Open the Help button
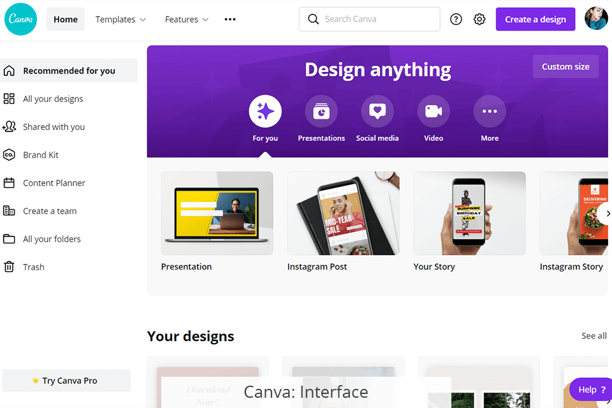 pos(592,390)
